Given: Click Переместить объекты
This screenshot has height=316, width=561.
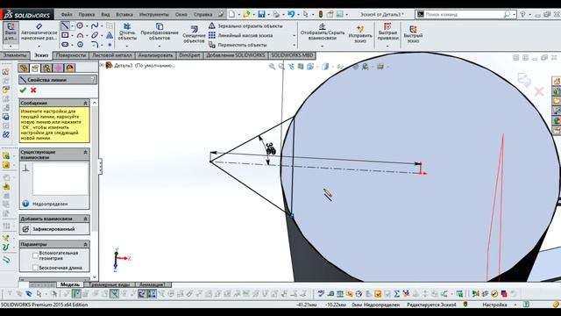Looking at the screenshot, I should (x=238, y=45).
